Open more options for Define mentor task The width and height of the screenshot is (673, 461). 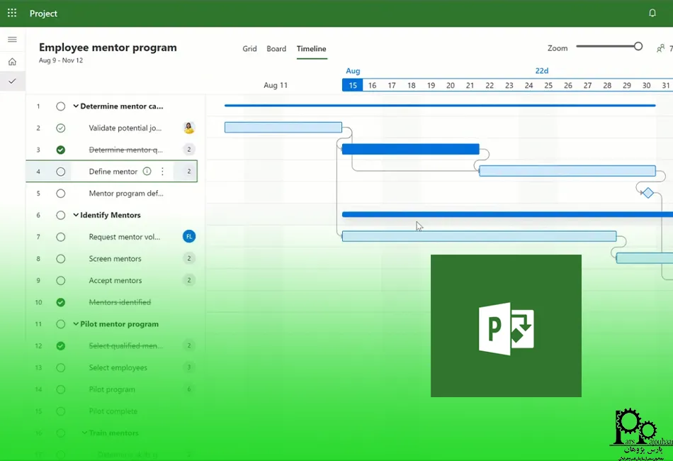coord(162,172)
